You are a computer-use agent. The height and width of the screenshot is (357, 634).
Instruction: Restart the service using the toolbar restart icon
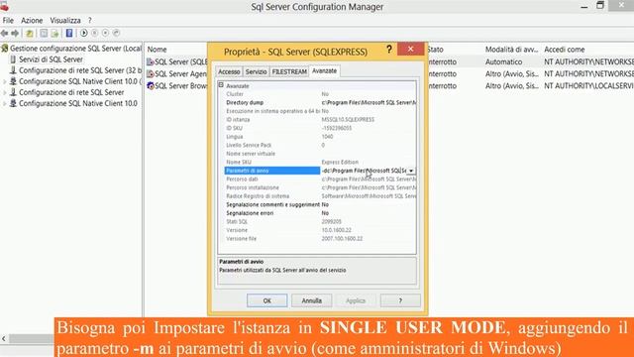coord(117,33)
